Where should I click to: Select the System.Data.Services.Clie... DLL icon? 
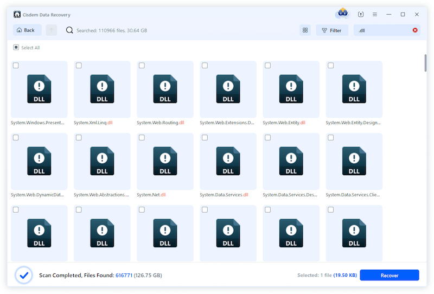coord(354,161)
